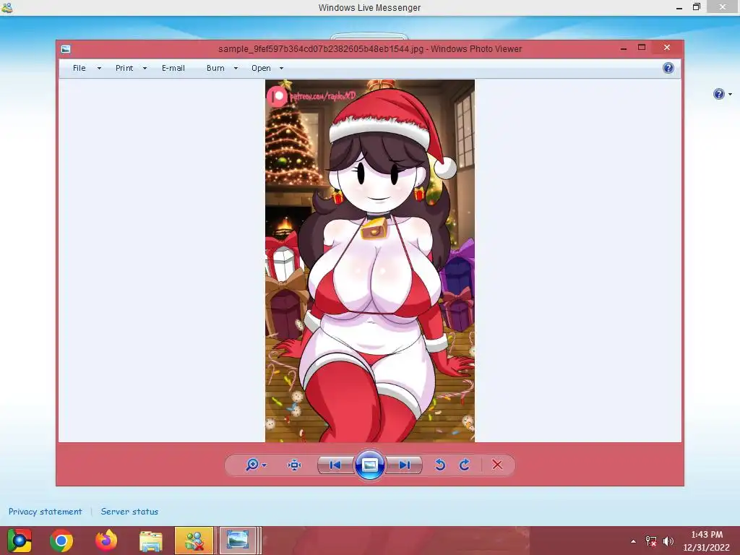The width and height of the screenshot is (740, 555).
Task: Expand the Messenger help dropdown arrow
Action: point(730,95)
